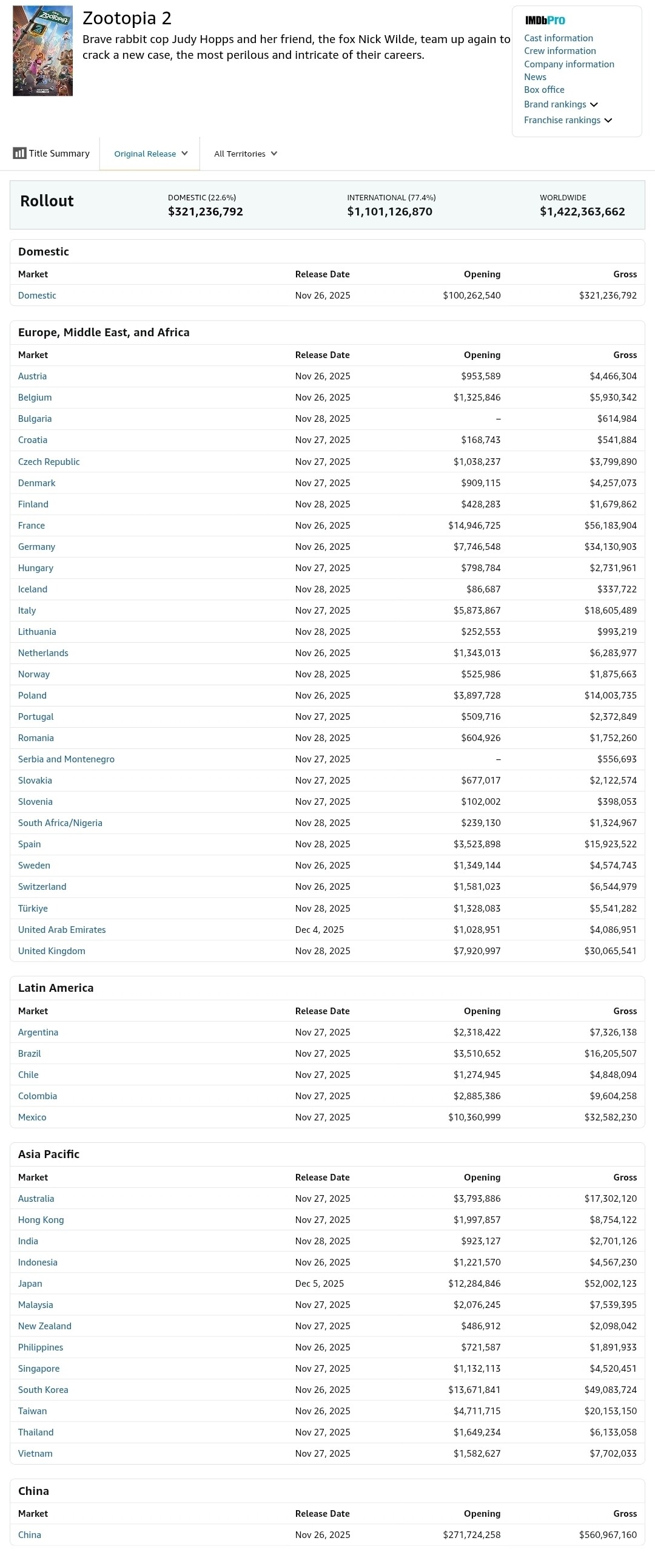Viewport: 655px width, 1552px height.
Task: Open the Cast information link
Action: pos(558,38)
